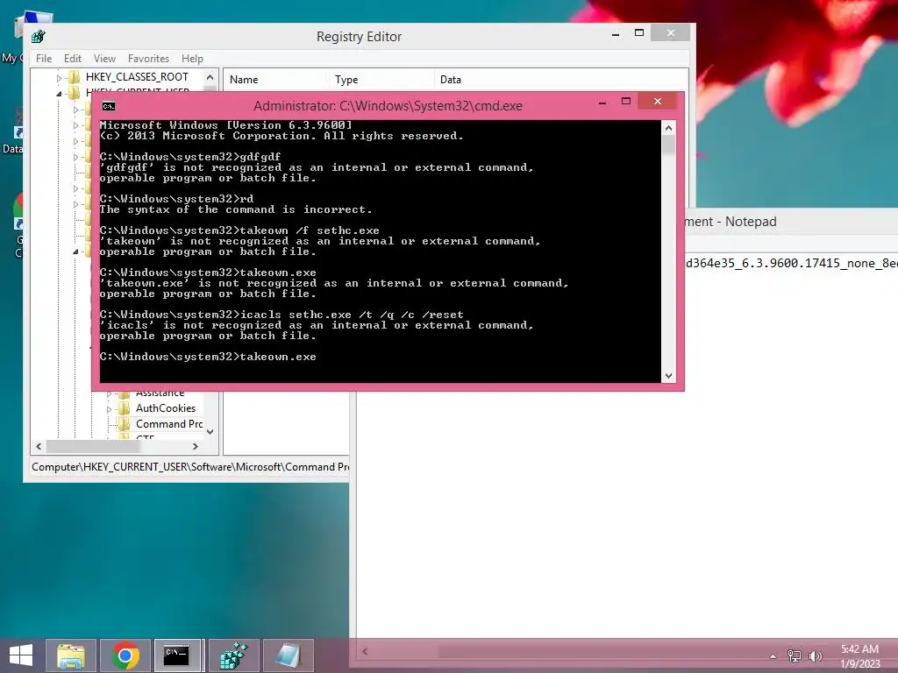
Task: Click the command prompt scroll up arrow
Action: click(668, 128)
